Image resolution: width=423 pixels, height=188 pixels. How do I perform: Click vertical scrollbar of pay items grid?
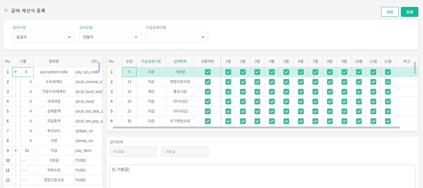[414, 68]
